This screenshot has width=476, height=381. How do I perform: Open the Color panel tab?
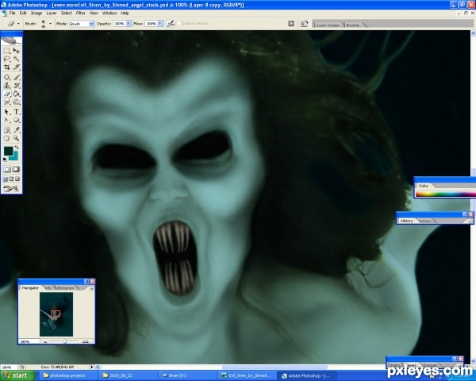click(424, 186)
